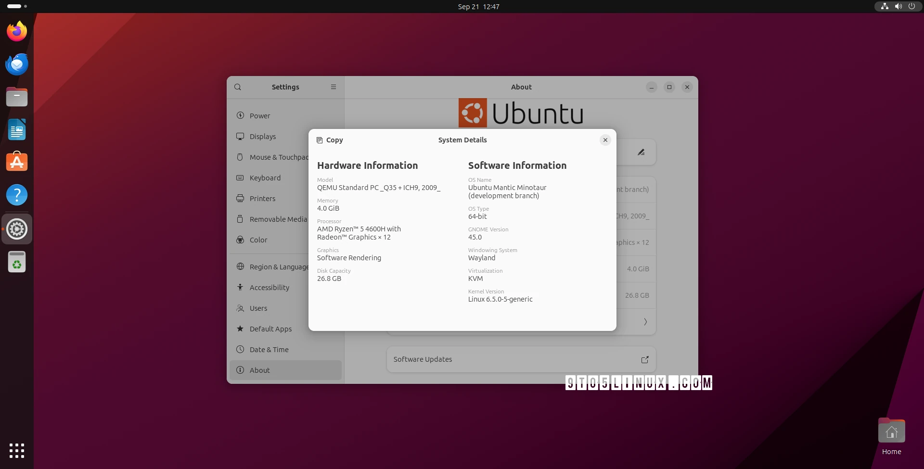924x469 pixels.
Task: Open Thunderbird mail client
Action: tap(16, 64)
